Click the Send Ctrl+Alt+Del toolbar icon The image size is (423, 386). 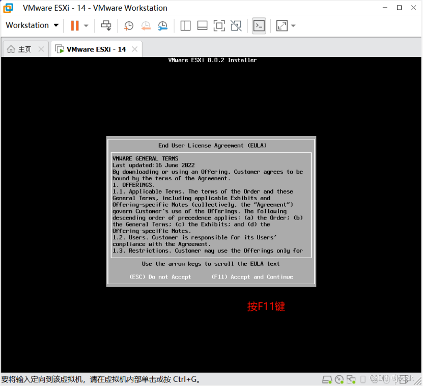(x=106, y=25)
